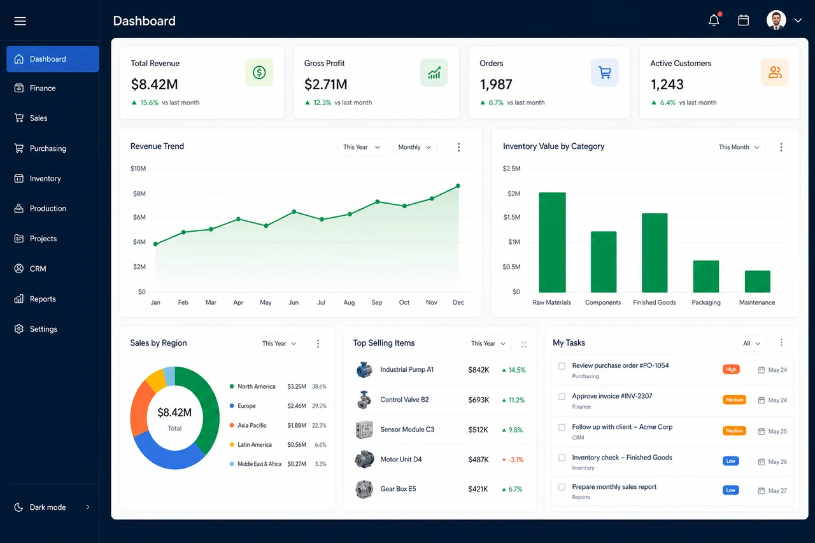Click the Packaging bar in chart

pyautogui.click(x=706, y=276)
